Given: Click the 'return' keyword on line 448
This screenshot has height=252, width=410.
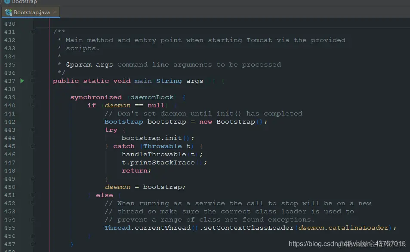Looking at the screenshot, I should tap(134, 170).
